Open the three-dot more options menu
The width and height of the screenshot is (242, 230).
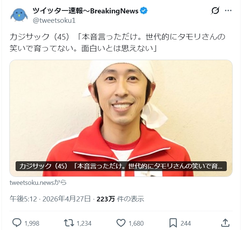point(228,10)
